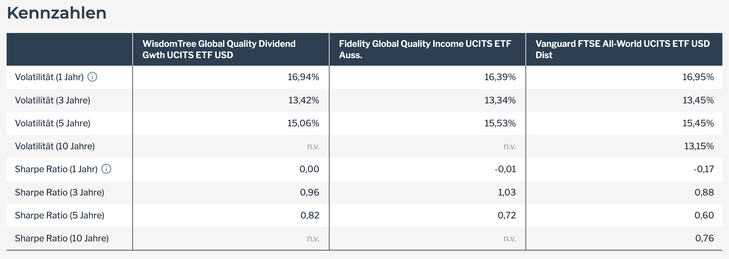Click the -0,17 Sharpe ratio for Vanguard
The image size is (729, 259).
pos(703,169)
